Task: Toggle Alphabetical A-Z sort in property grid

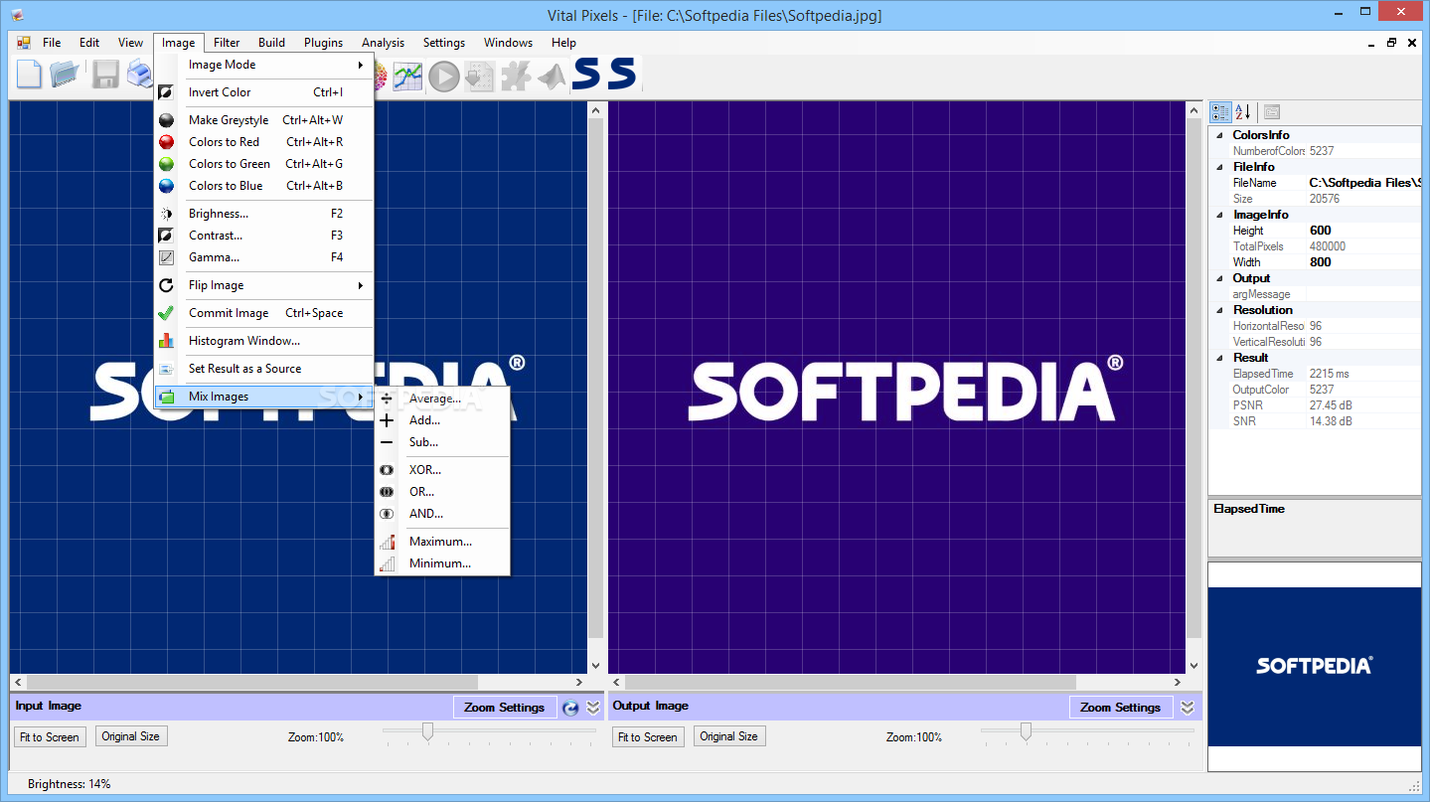Action: pyautogui.click(x=1243, y=112)
